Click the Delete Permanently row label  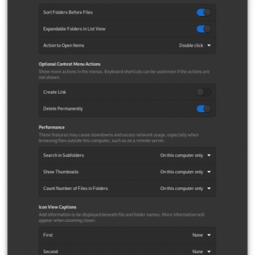click(x=63, y=108)
